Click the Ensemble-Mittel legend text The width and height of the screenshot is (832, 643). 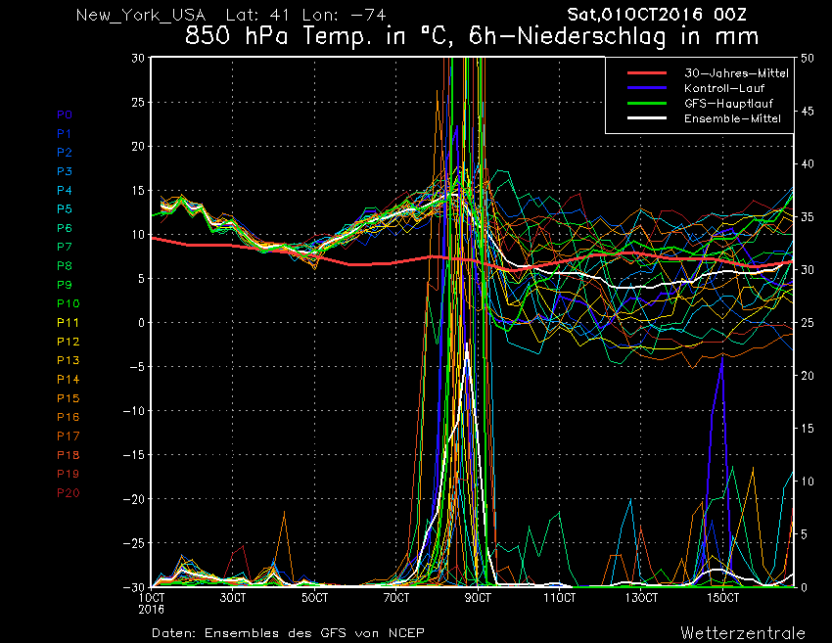(732, 118)
